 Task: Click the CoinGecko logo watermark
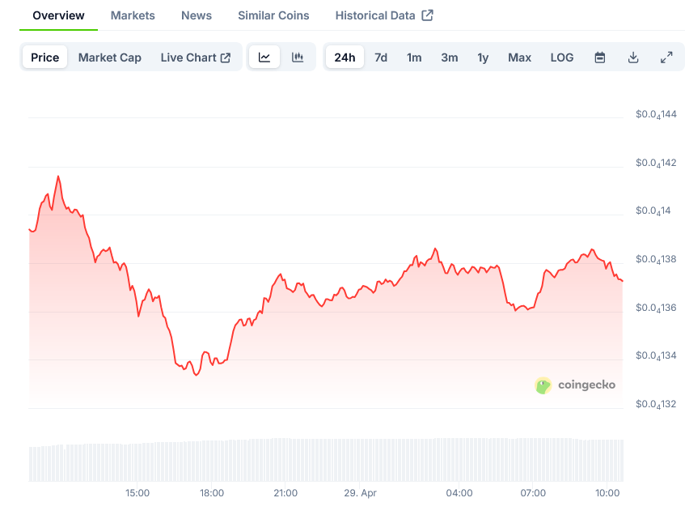click(575, 385)
